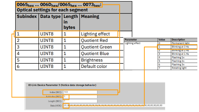Click the Optical settings for each segment title

[52, 10]
